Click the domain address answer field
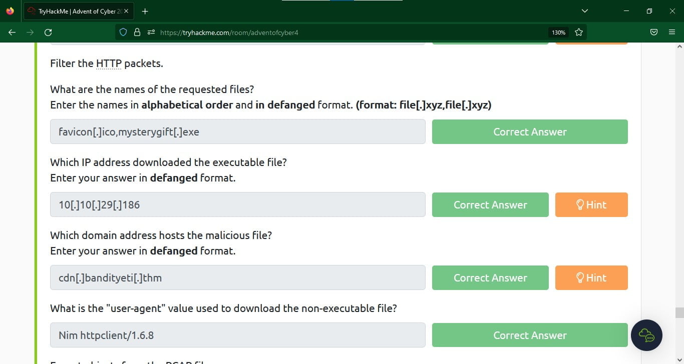684x364 pixels. click(238, 277)
